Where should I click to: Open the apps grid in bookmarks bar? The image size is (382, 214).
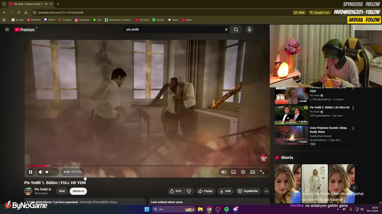[x=4, y=20]
